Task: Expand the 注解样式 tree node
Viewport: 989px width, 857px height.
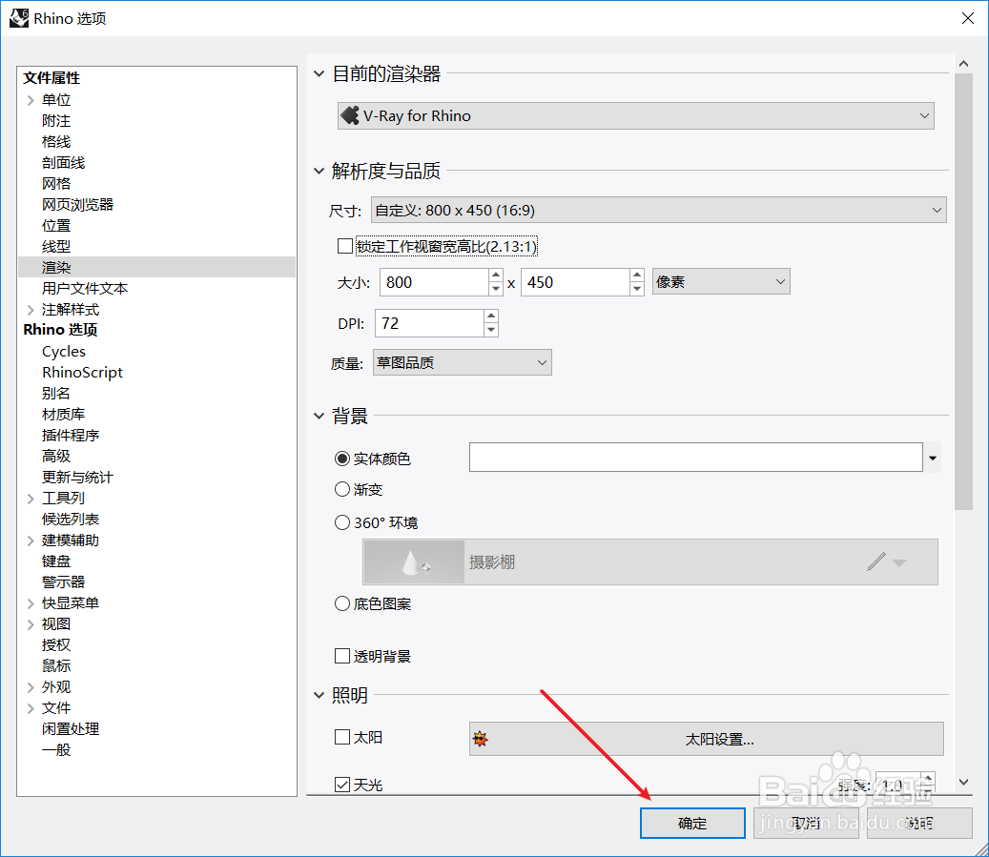Action: (31, 310)
